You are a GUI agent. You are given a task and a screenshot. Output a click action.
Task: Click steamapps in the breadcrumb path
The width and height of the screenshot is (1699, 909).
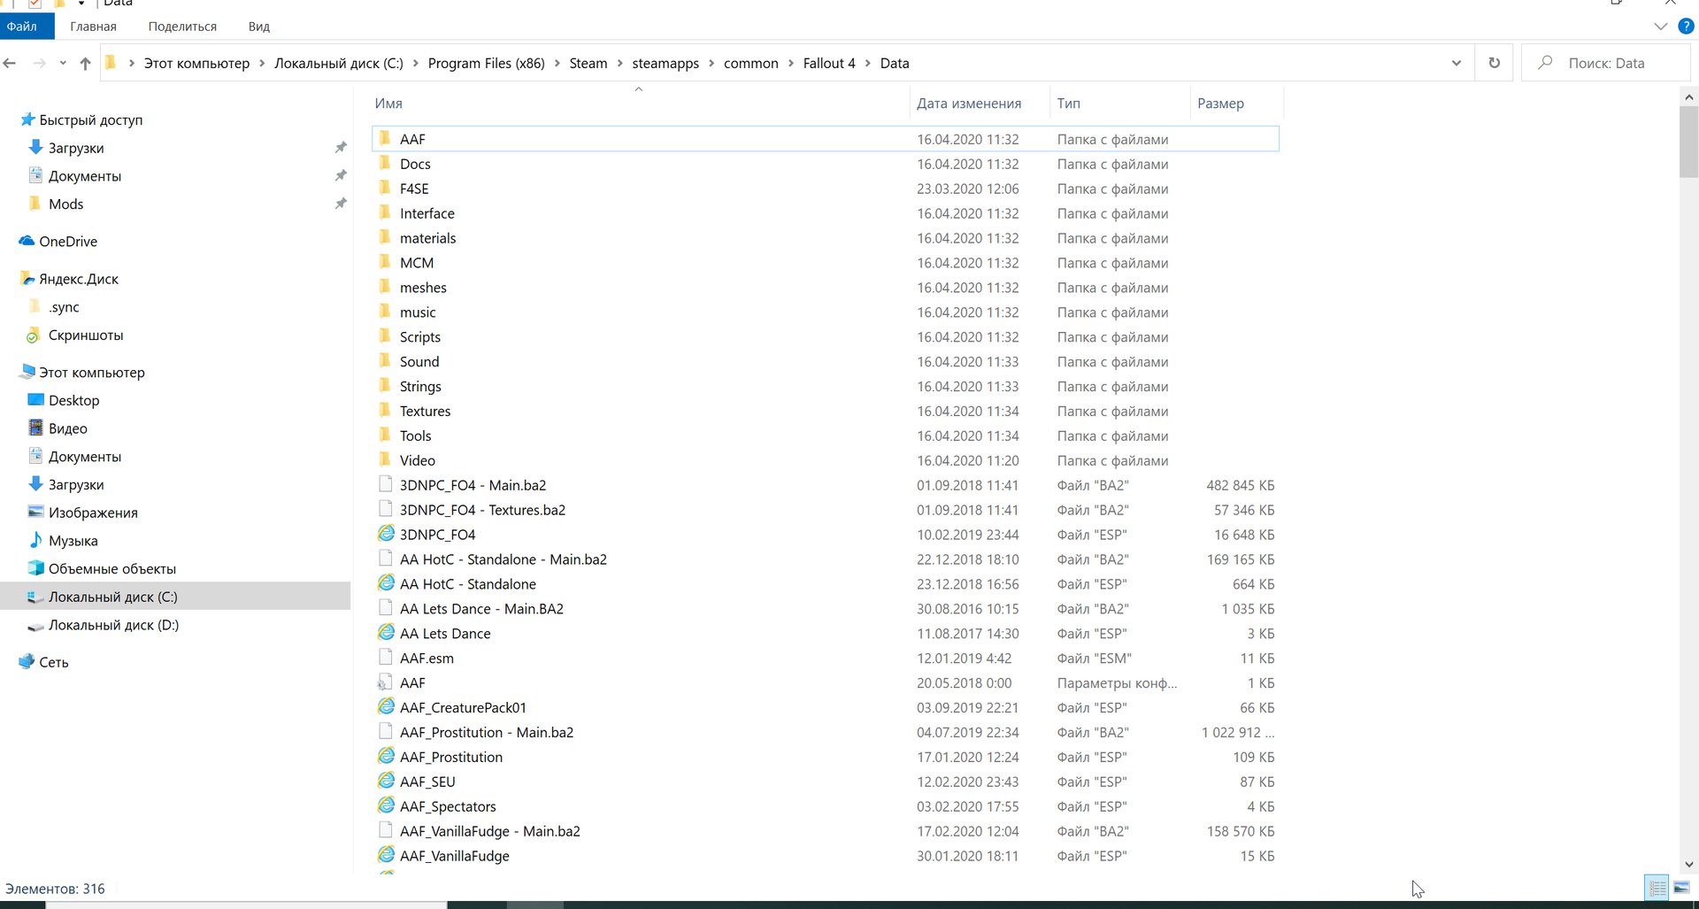click(x=665, y=63)
